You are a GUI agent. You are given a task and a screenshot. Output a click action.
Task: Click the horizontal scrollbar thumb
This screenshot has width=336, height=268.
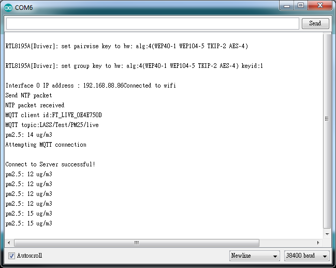pyautogui.click(x=137, y=243)
